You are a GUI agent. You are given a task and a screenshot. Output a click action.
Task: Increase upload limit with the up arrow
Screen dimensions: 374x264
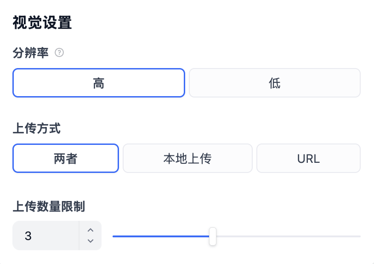[91, 230]
